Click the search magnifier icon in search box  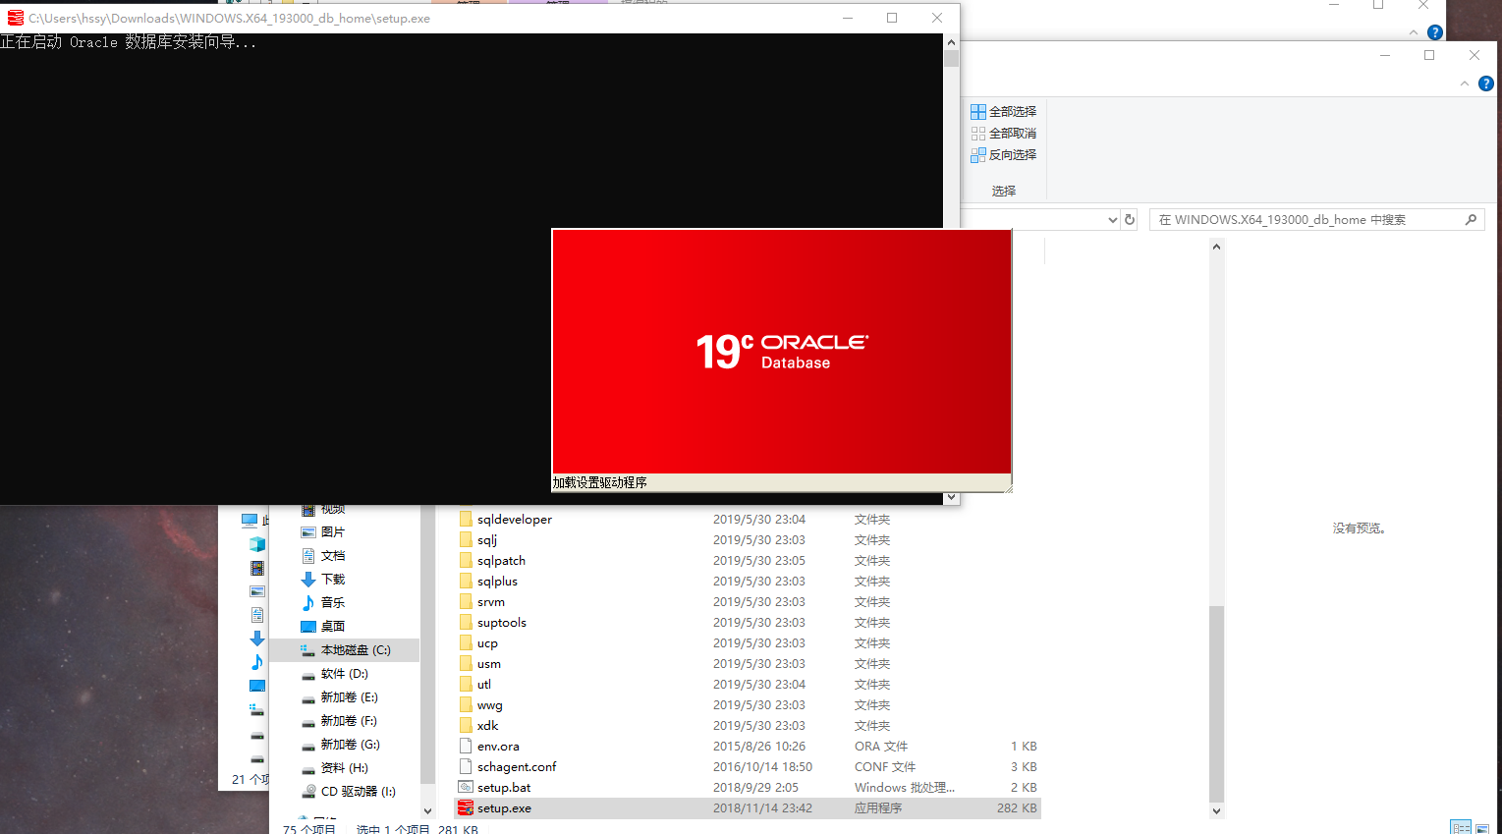(x=1471, y=220)
